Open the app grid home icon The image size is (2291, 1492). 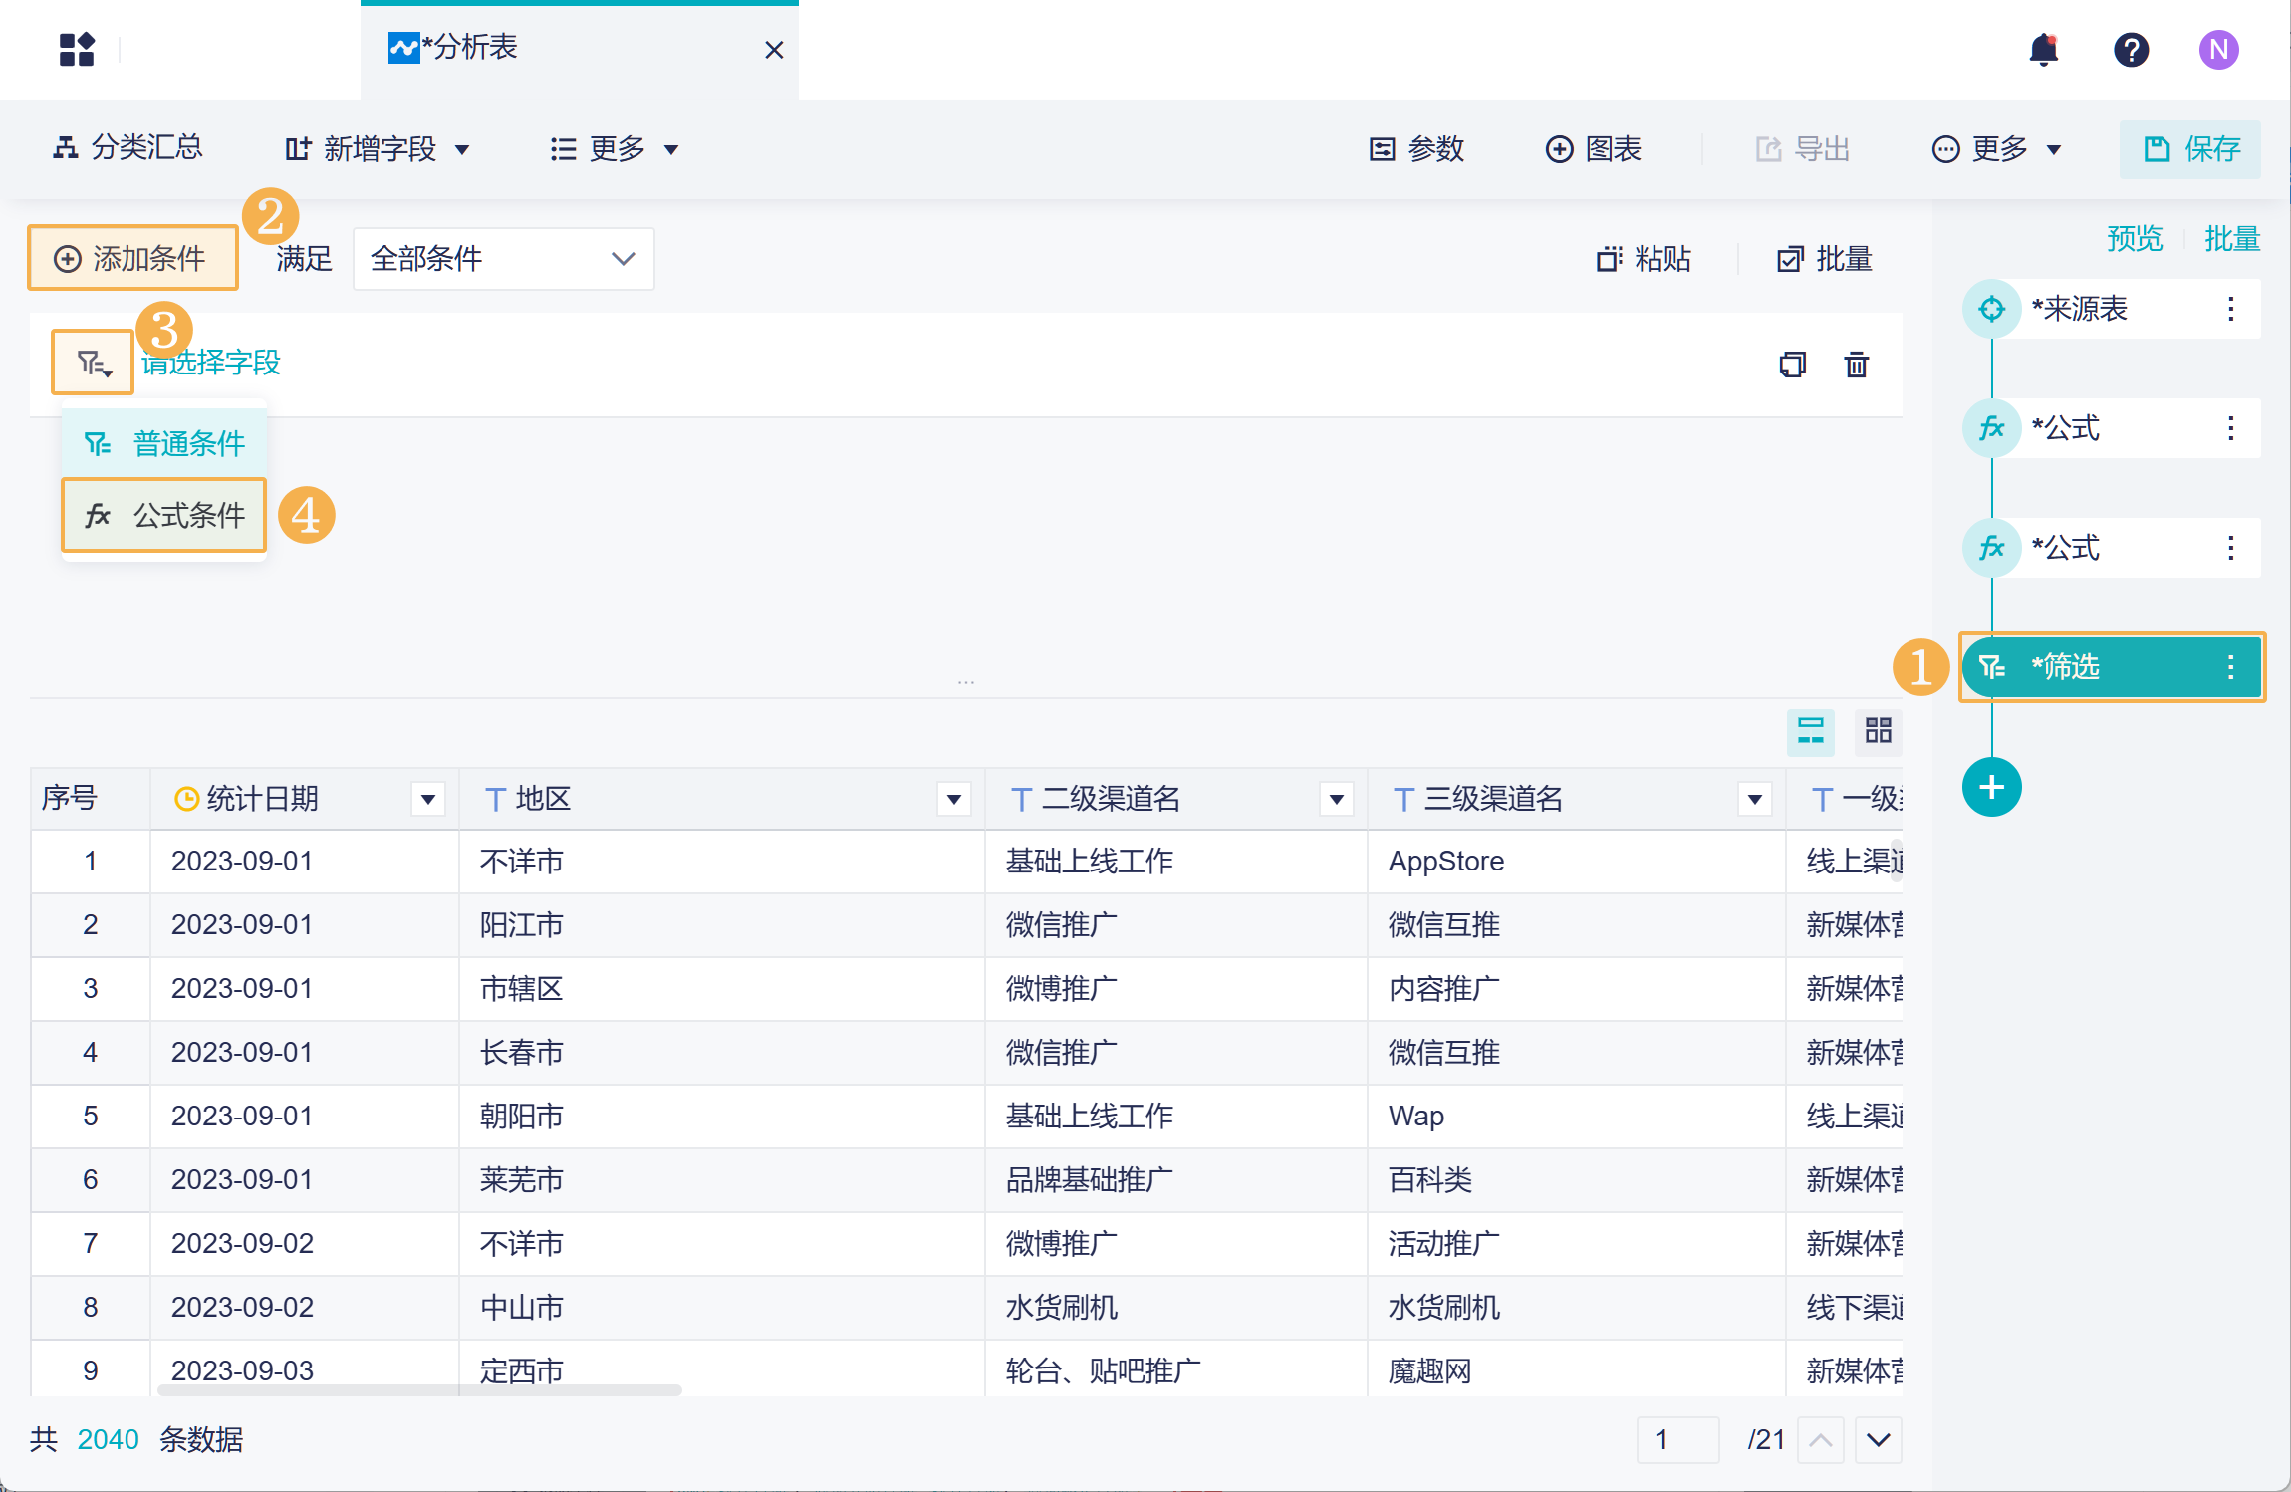pyautogui.click(x=77, y=49)
